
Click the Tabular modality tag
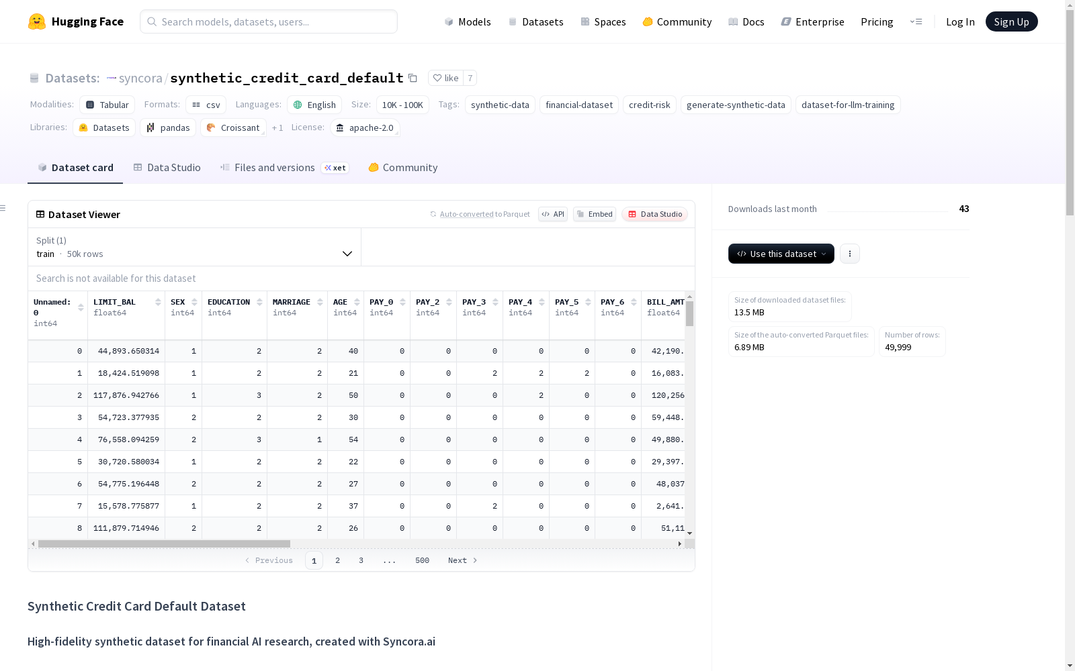click(x=107, y=105)
